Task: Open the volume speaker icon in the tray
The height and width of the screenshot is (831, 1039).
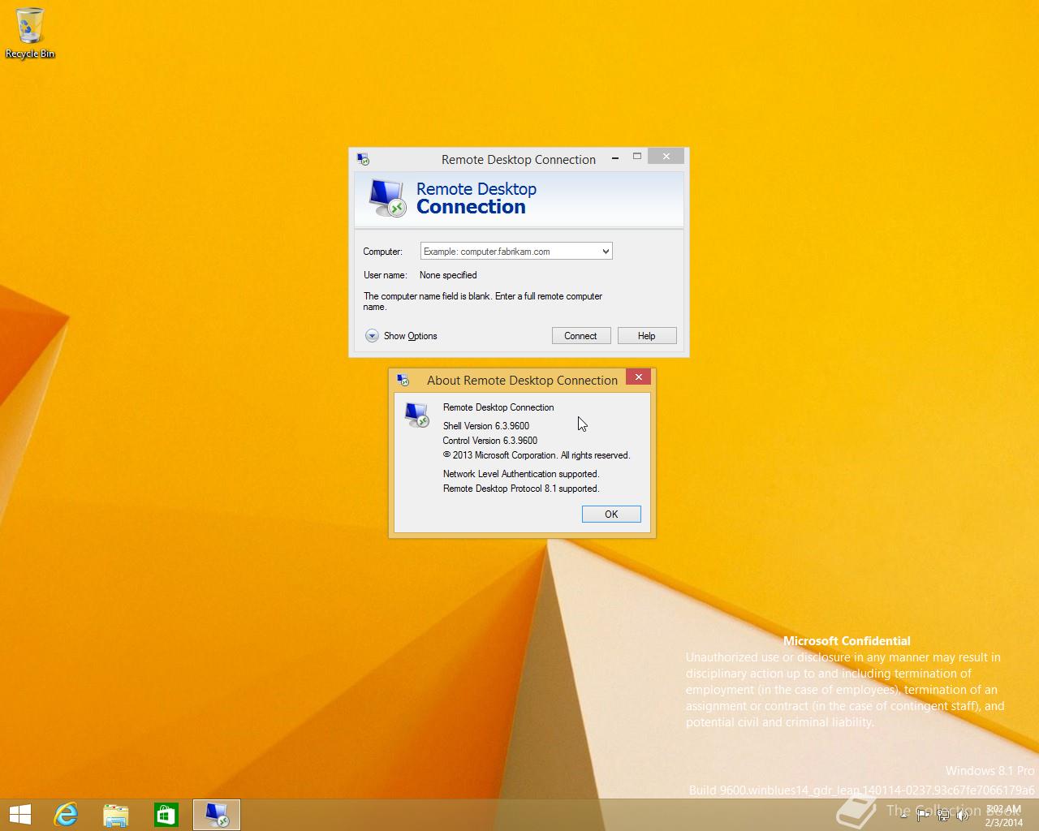Action: tap(963, 816)
